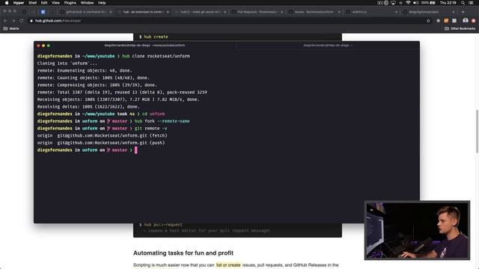Open the Edit menu
Image resolution: width=479 pixels, height=269 pixels.
pos(44,3)
